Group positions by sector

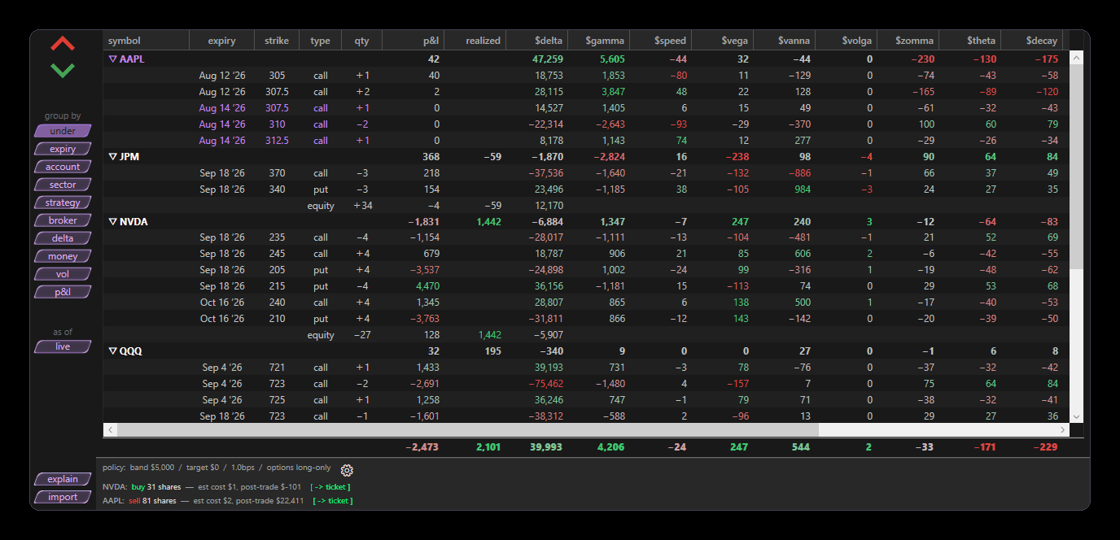coord(63,185)
